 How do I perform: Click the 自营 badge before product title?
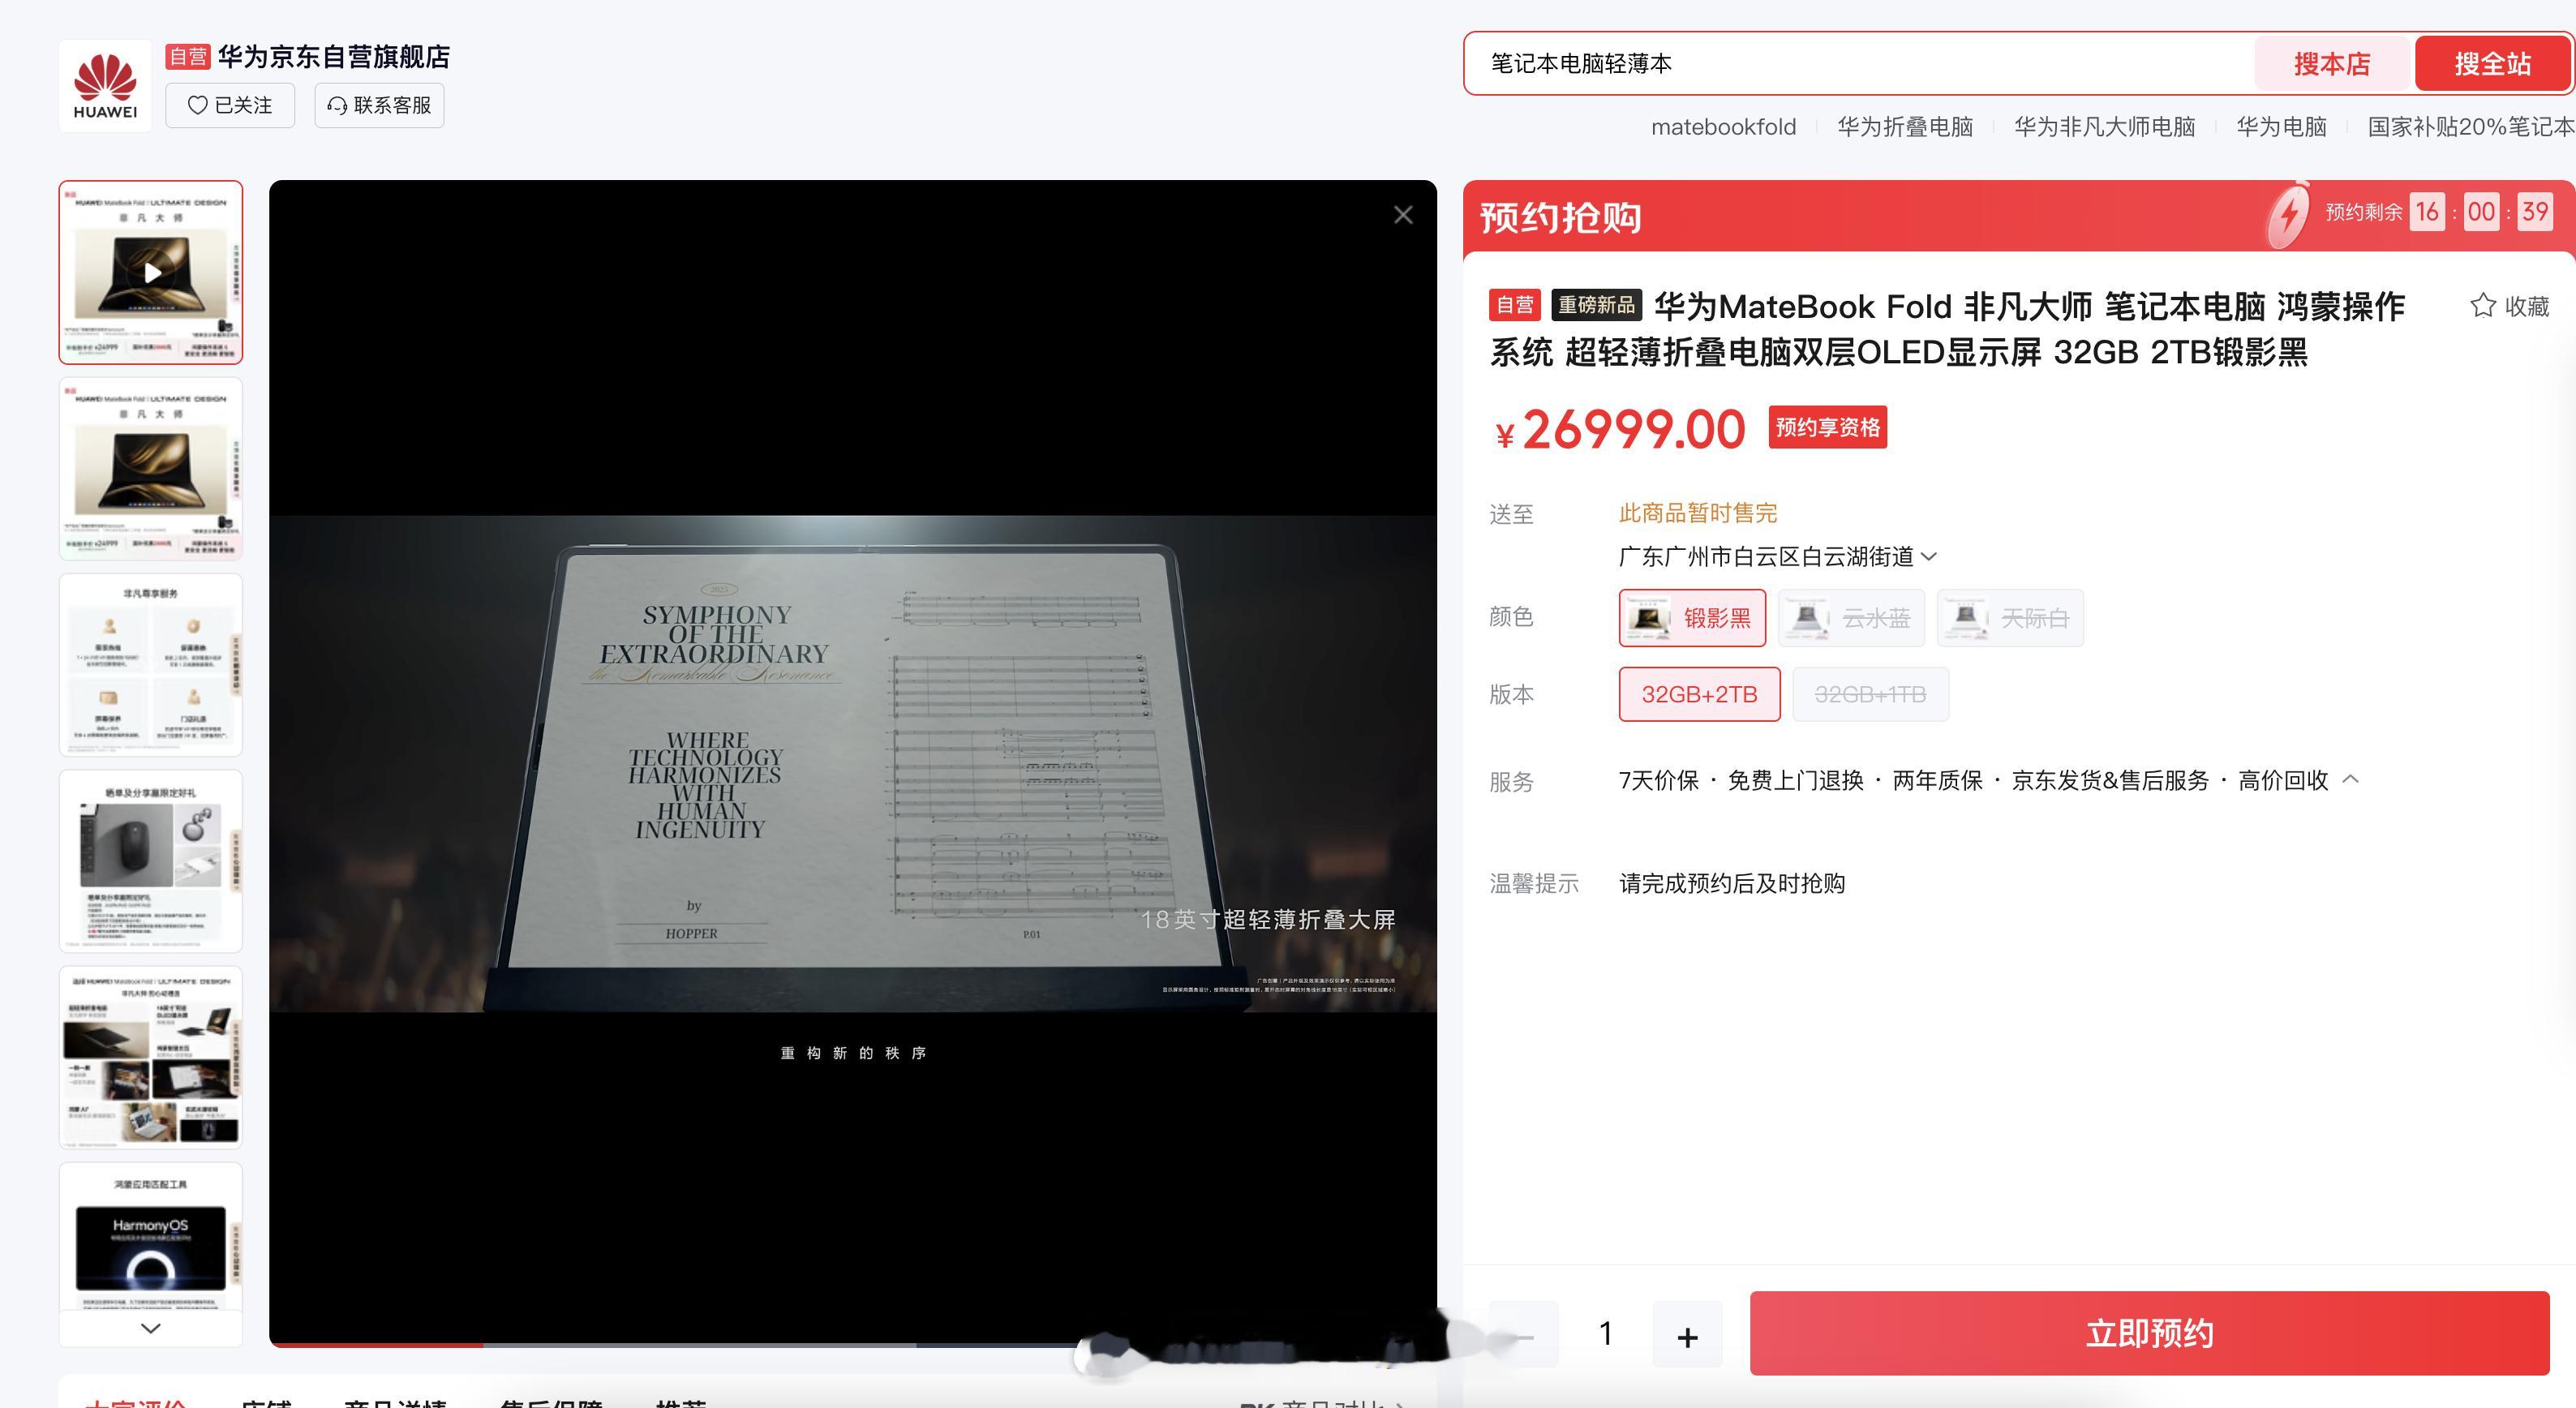pyautogui.click(x=1515, y=305)
